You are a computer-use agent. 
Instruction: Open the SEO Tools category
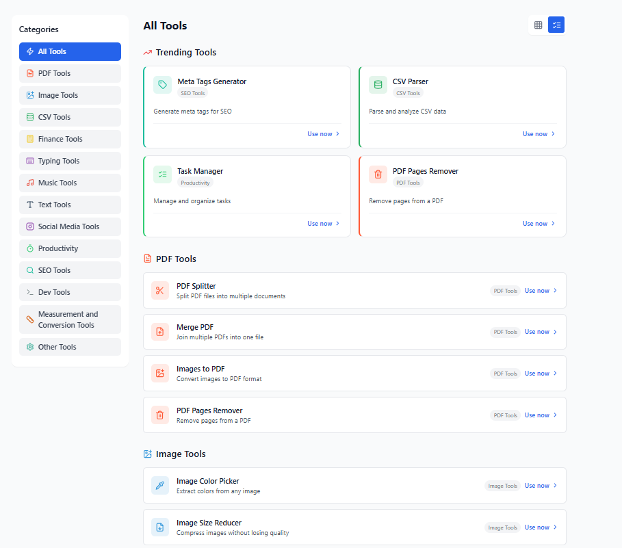click(x=70, y=270)
